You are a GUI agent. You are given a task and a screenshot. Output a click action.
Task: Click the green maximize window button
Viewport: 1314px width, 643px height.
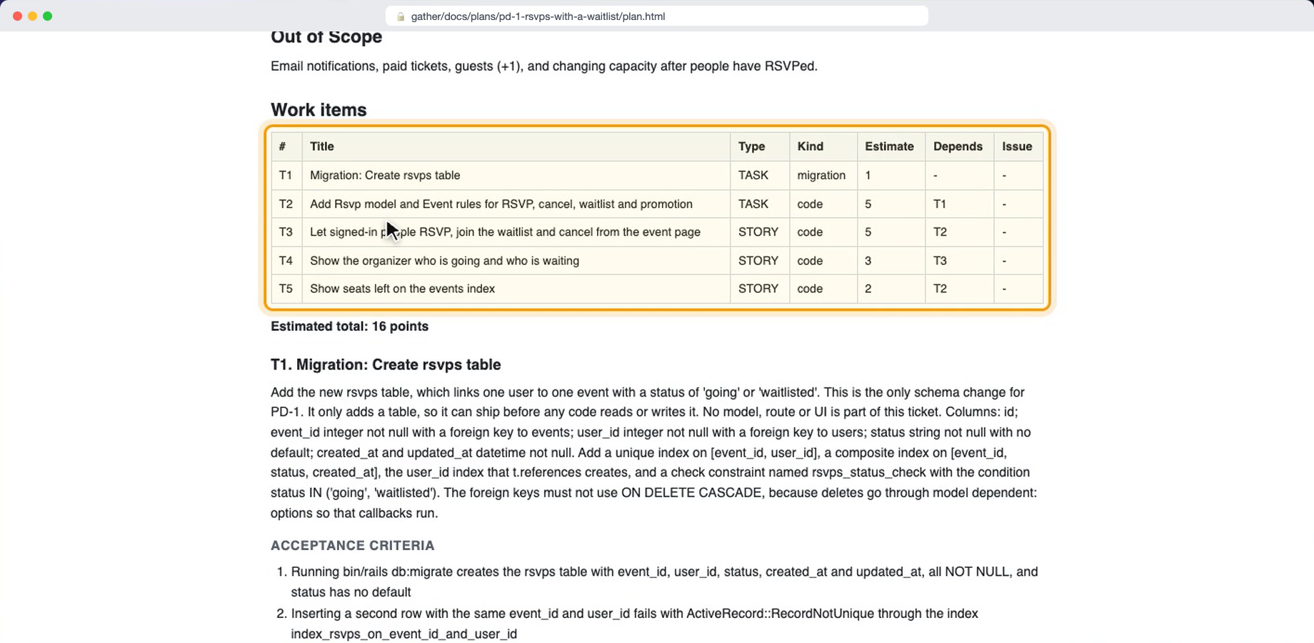[x=48, y=16]
